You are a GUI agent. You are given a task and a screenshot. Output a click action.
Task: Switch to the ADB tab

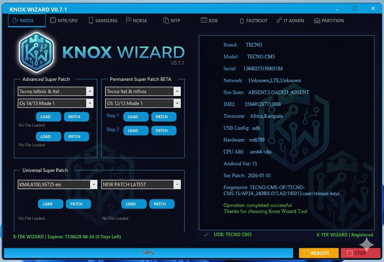[209, 21]
